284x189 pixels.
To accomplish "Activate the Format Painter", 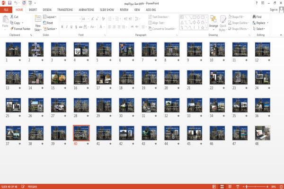I will click(20, 29).
